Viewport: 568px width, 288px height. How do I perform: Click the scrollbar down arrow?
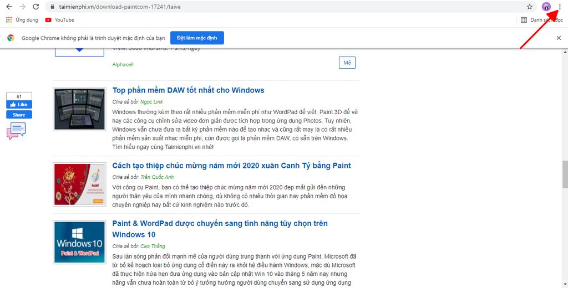pos(565,285)
